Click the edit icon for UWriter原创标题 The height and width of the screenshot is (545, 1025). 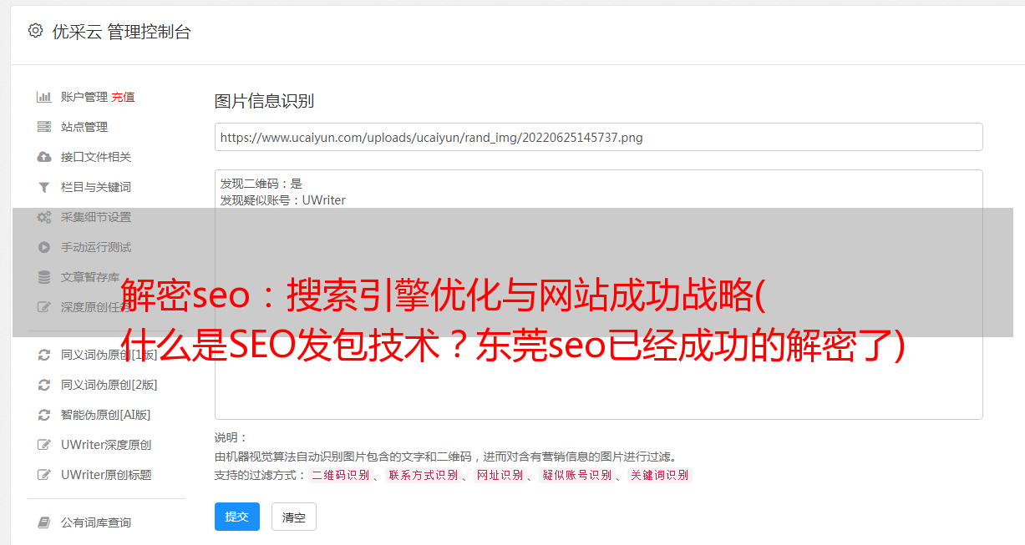tap(44, 475)
